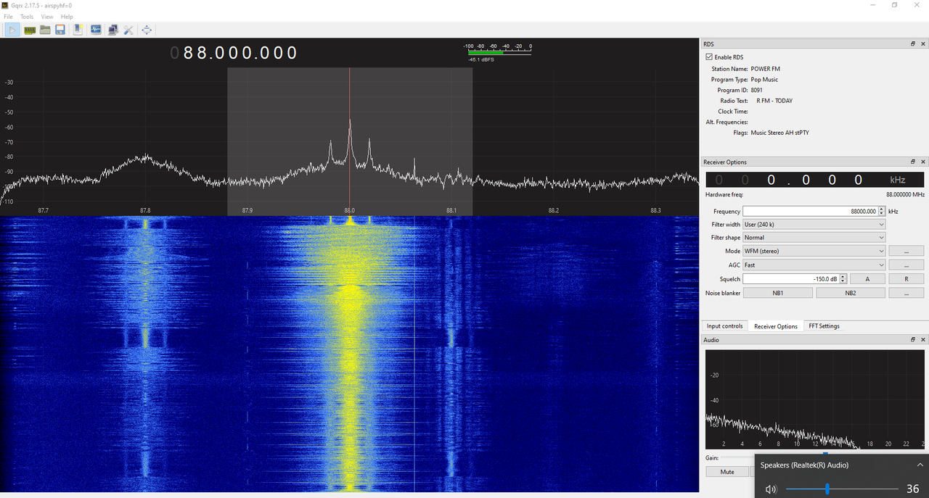Open the Tools menu
The width and height of the screenshot is (929, 498).
coord(27,17)
